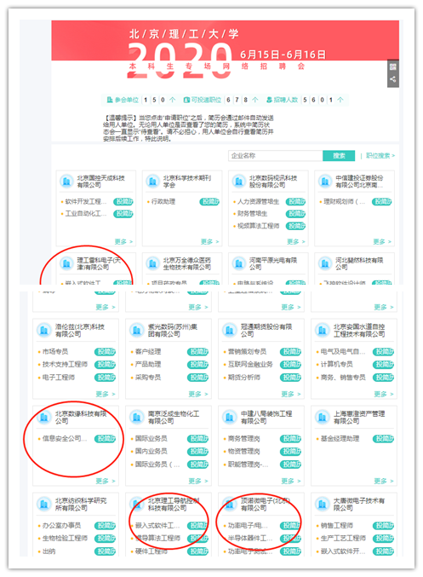The width and height of the screenshot is (423, 577).
Task: Submit resume for 人力资源管培生 position
Action: pyautogui.click(x=295, y=202)
